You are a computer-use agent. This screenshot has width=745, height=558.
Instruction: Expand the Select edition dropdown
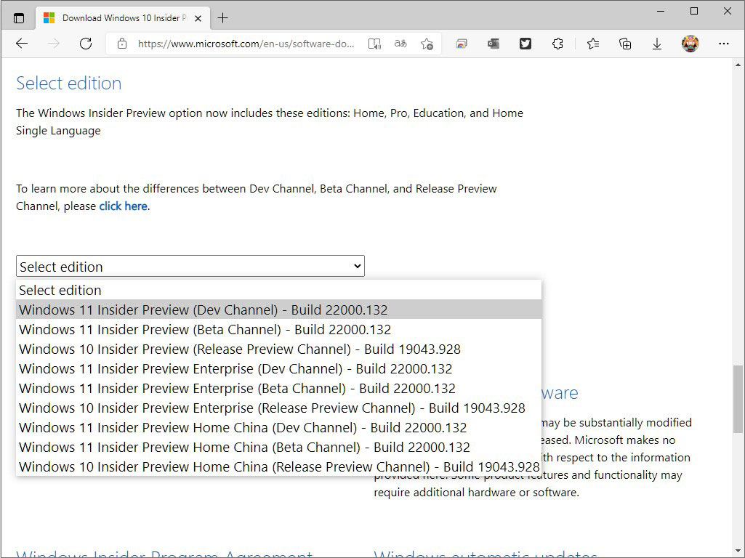(190, 267)
